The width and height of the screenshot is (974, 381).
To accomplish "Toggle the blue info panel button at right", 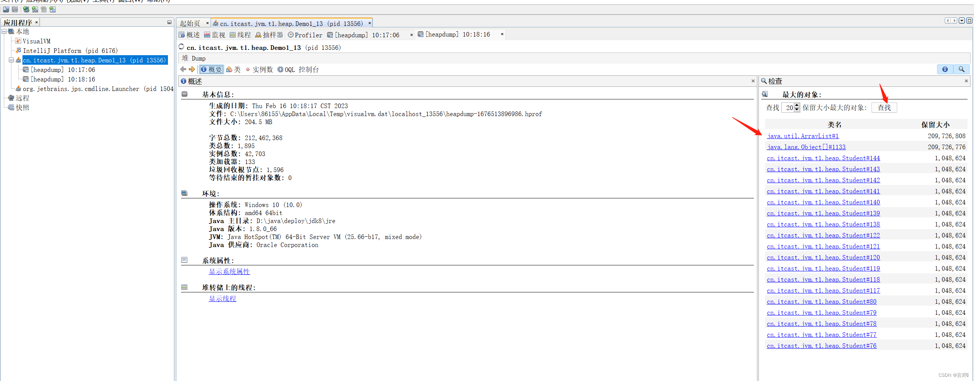I will pyautogui.click(x=945, y=69).
